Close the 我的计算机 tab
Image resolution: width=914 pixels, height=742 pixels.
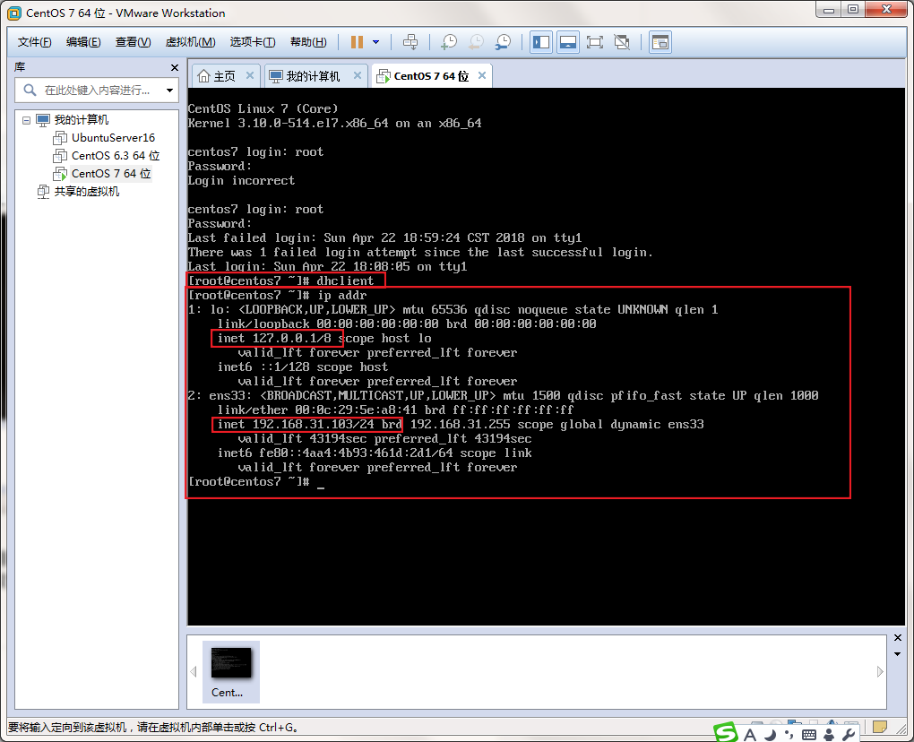358,76
